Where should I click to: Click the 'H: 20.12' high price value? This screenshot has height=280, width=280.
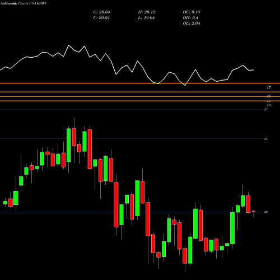pos(147,12)
